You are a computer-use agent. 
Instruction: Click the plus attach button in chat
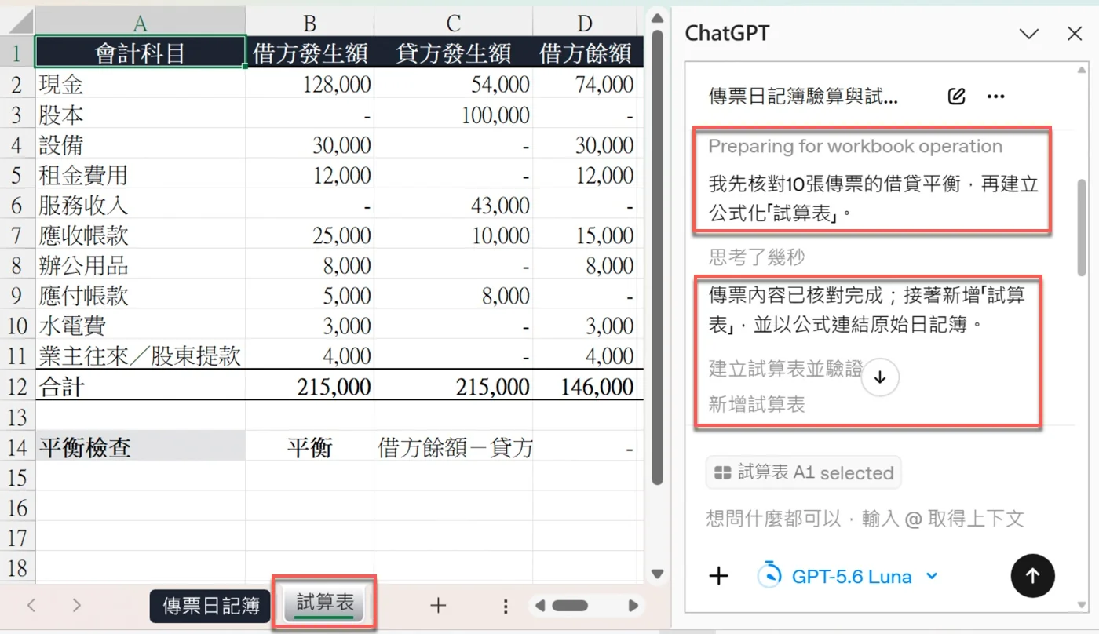point(719,577)
